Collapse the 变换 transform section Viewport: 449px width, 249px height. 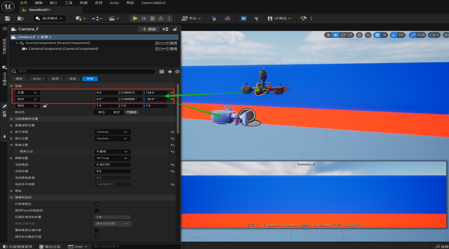(11, 86)
